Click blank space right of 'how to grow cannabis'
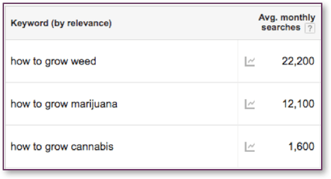The image size is (331, 179). [x=175, y=147]
